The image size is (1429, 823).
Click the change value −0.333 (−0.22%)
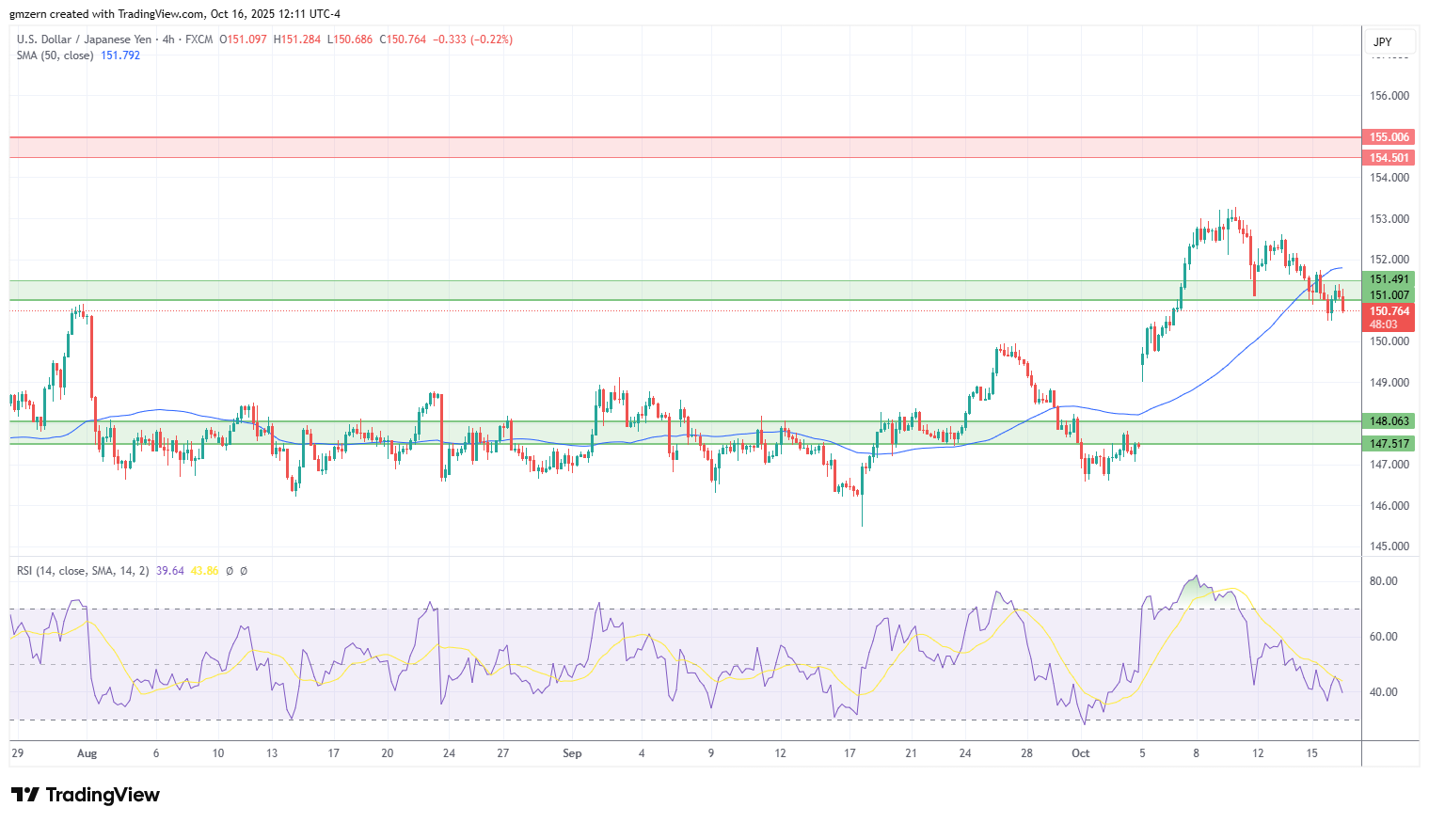tap(472, 40)
